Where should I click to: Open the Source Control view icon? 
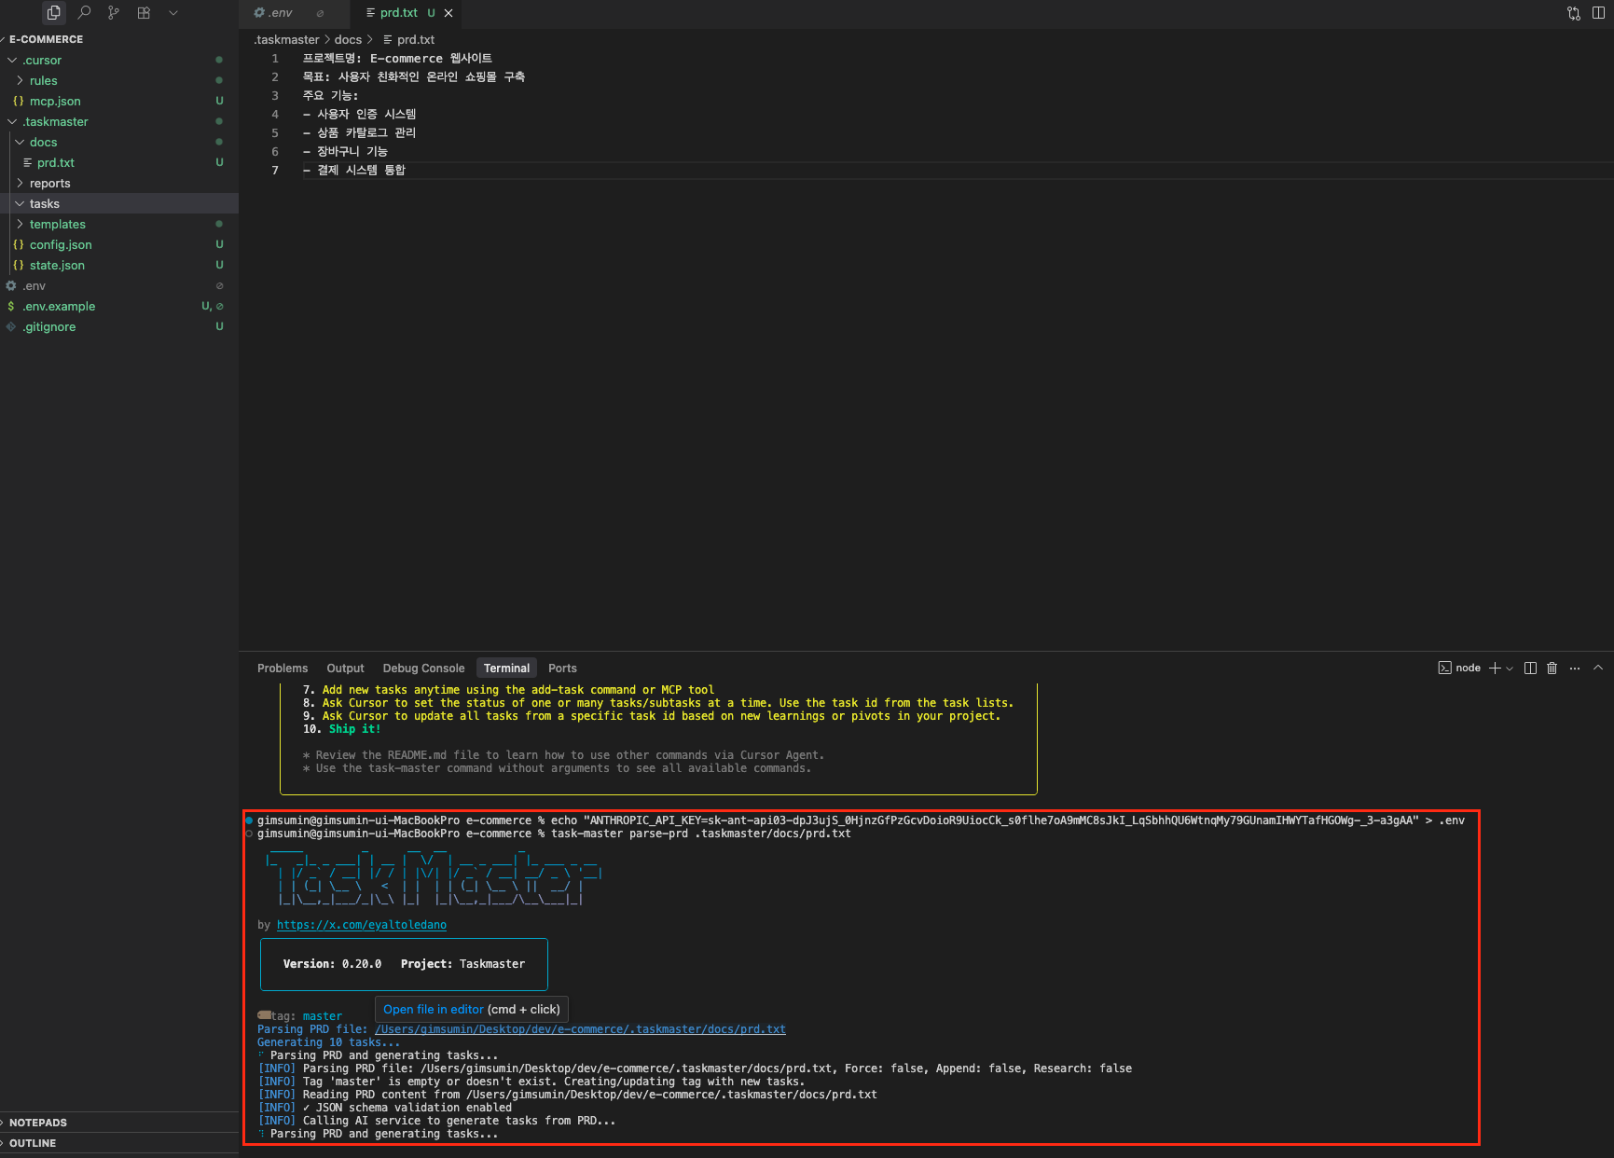click(114, 13)
